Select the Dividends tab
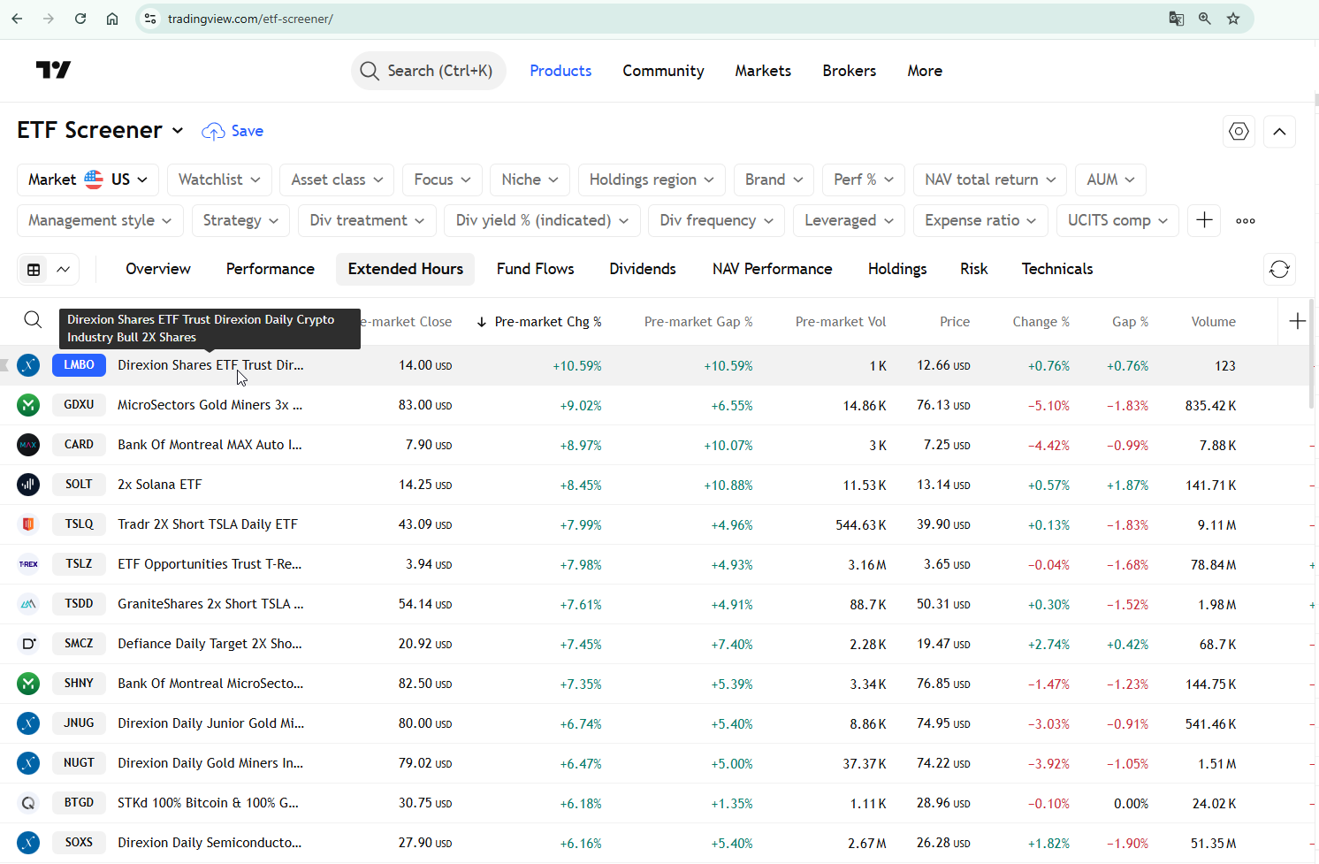 643,269
